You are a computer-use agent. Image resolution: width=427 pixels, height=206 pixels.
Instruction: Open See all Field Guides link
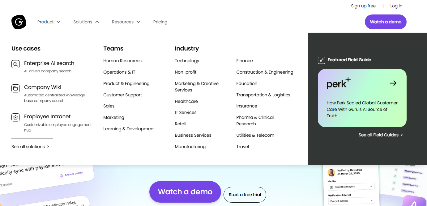381,135
